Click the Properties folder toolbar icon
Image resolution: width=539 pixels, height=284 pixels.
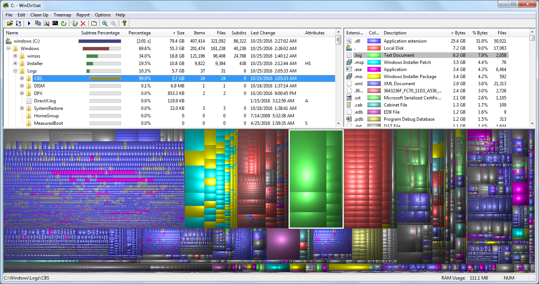[x=94, y=23]
